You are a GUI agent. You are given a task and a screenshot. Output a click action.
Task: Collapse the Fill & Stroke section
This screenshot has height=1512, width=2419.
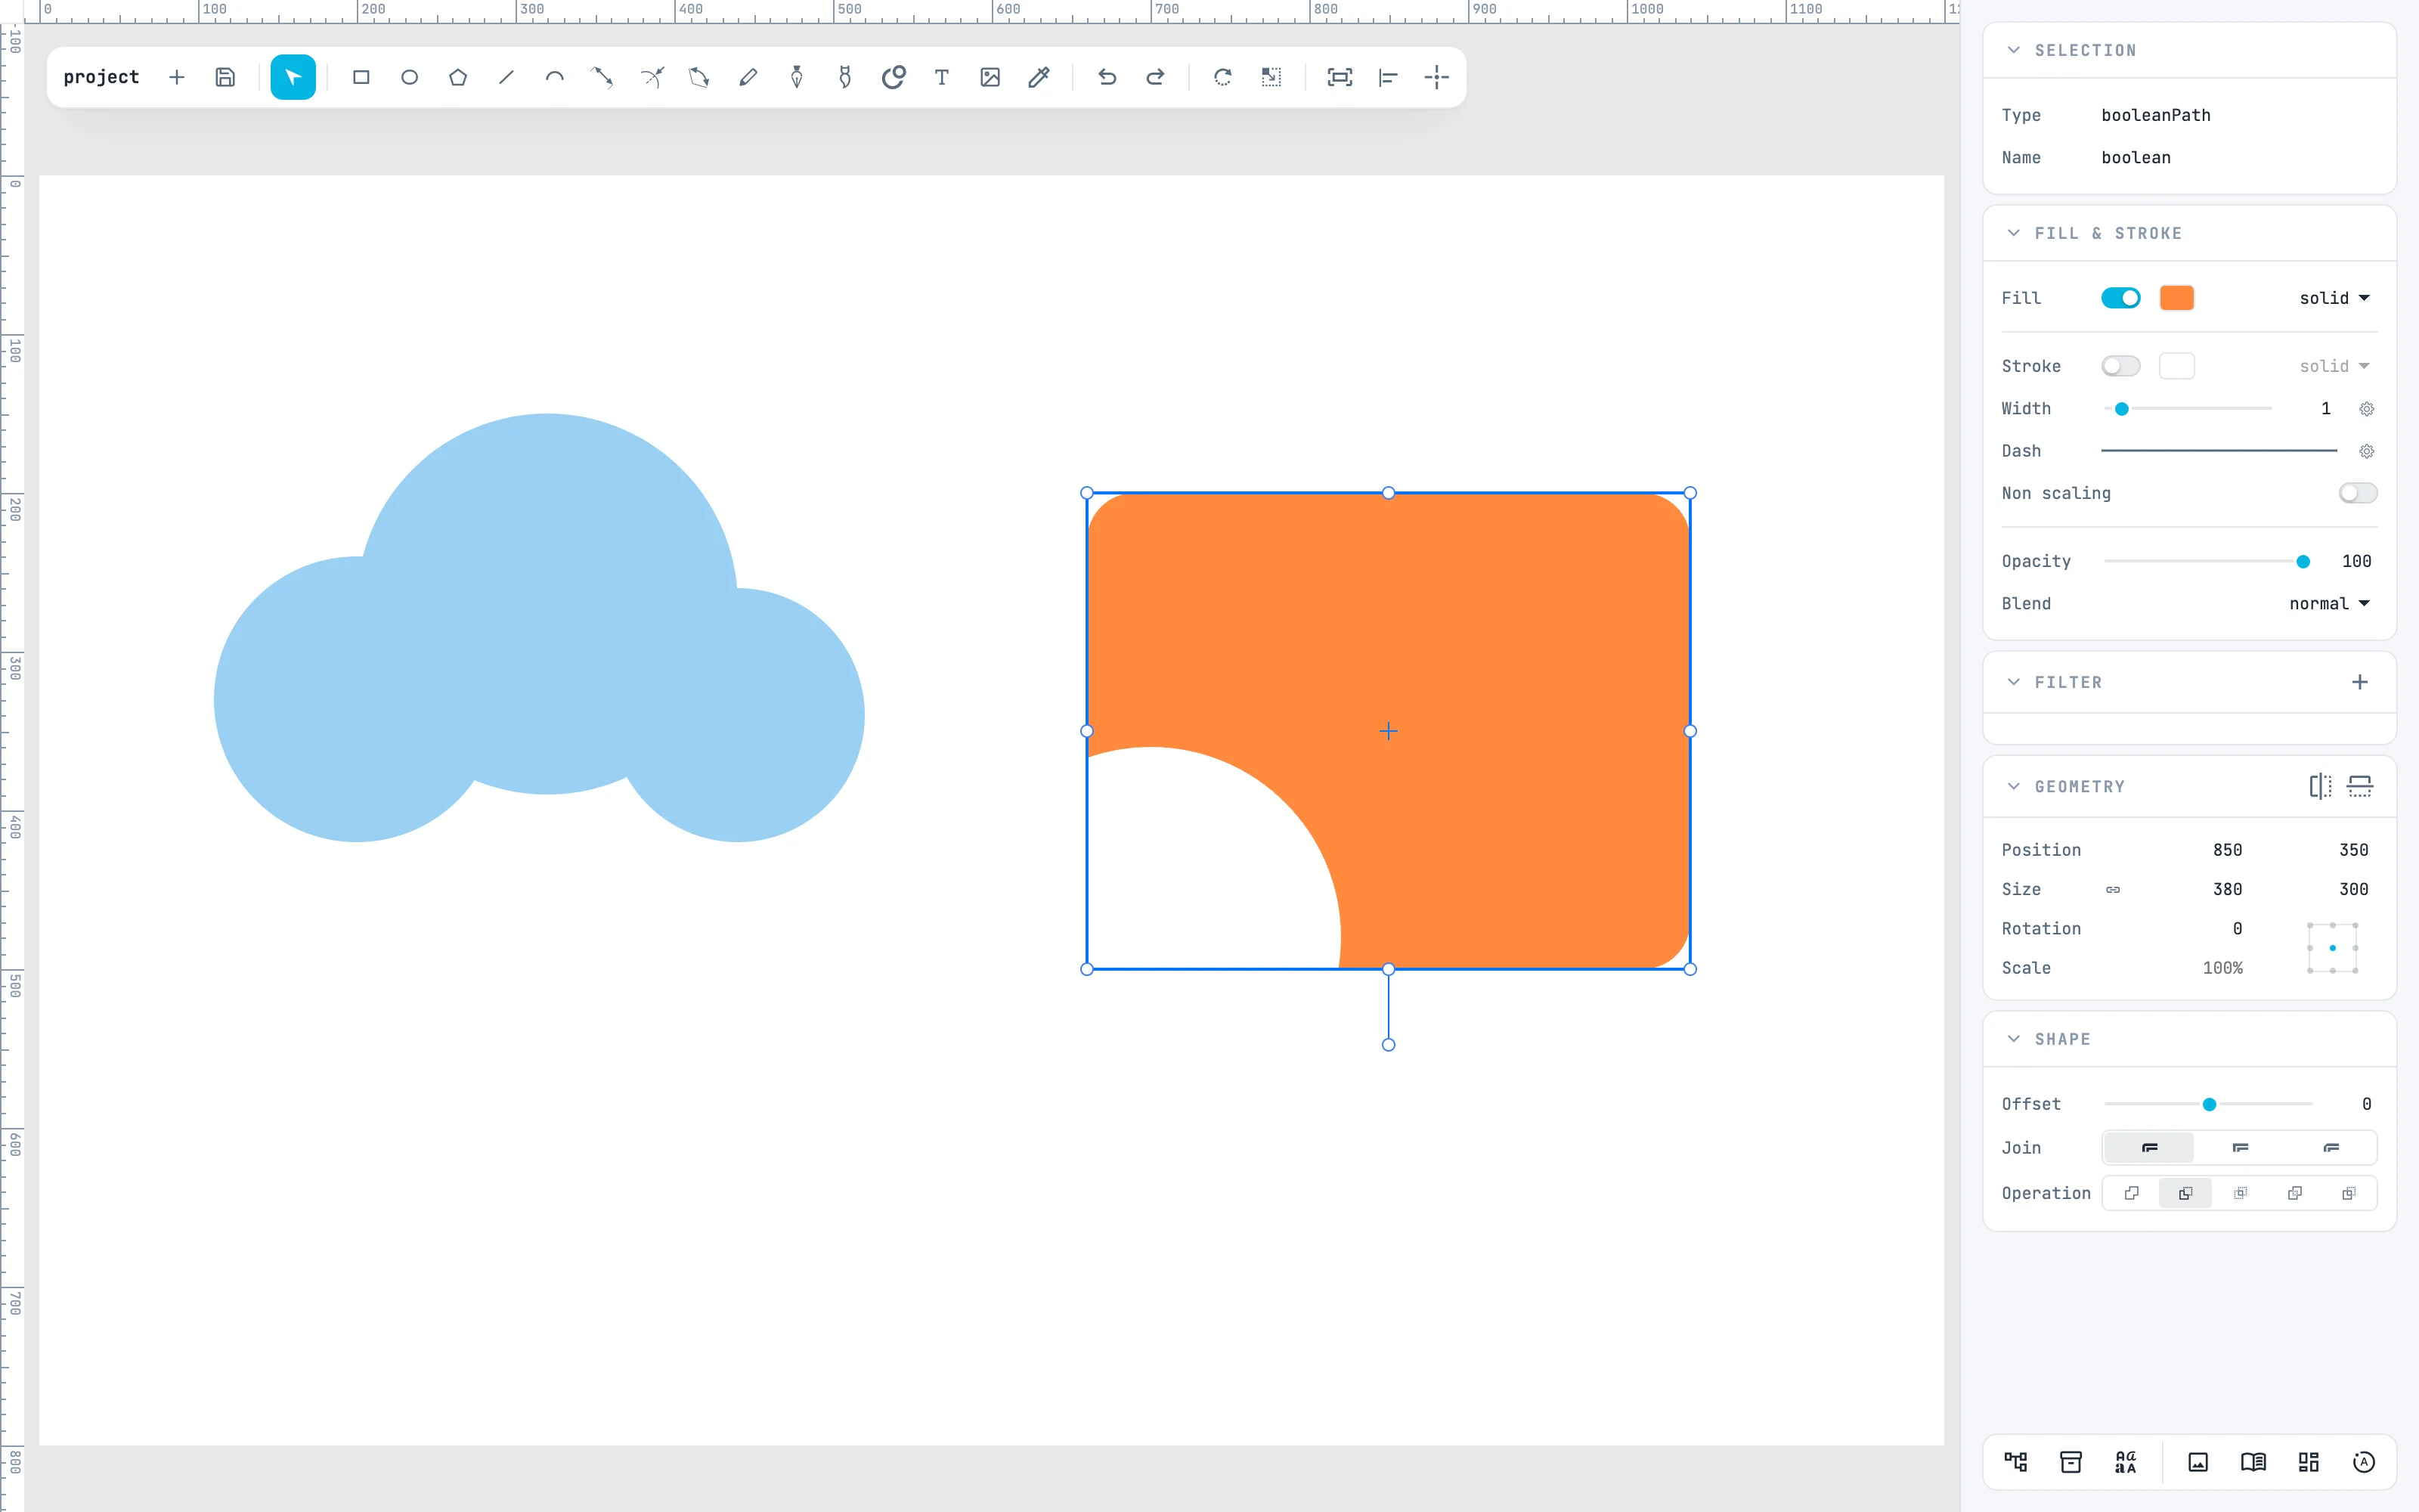coord(2014,233)
